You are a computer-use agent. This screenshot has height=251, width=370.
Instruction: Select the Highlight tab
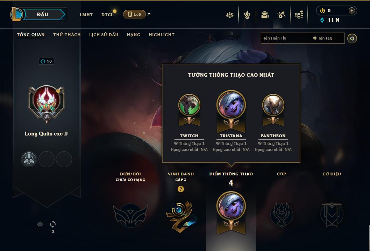[162, 35]
